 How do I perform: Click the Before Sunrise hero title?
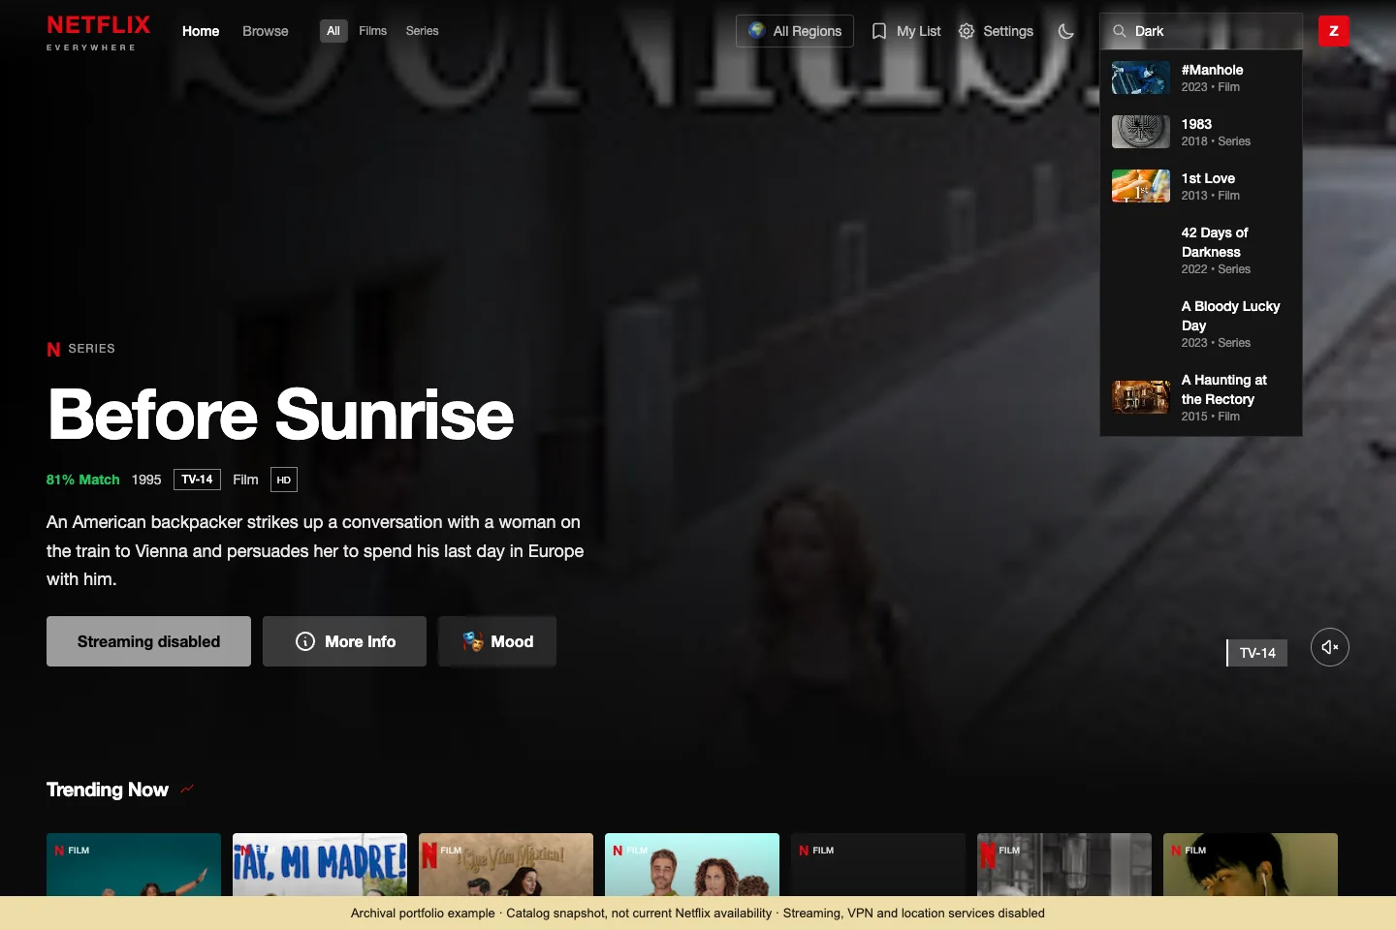tap(281, 415)
